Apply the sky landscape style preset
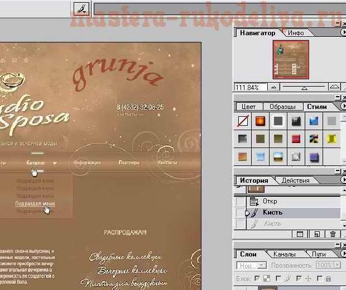The image size is (346, 290). [x=278, y=157]
